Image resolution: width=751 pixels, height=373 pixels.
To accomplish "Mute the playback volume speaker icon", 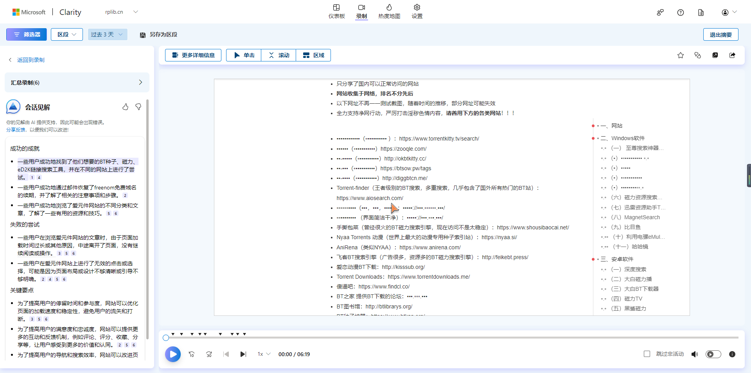I will (695, 354).
